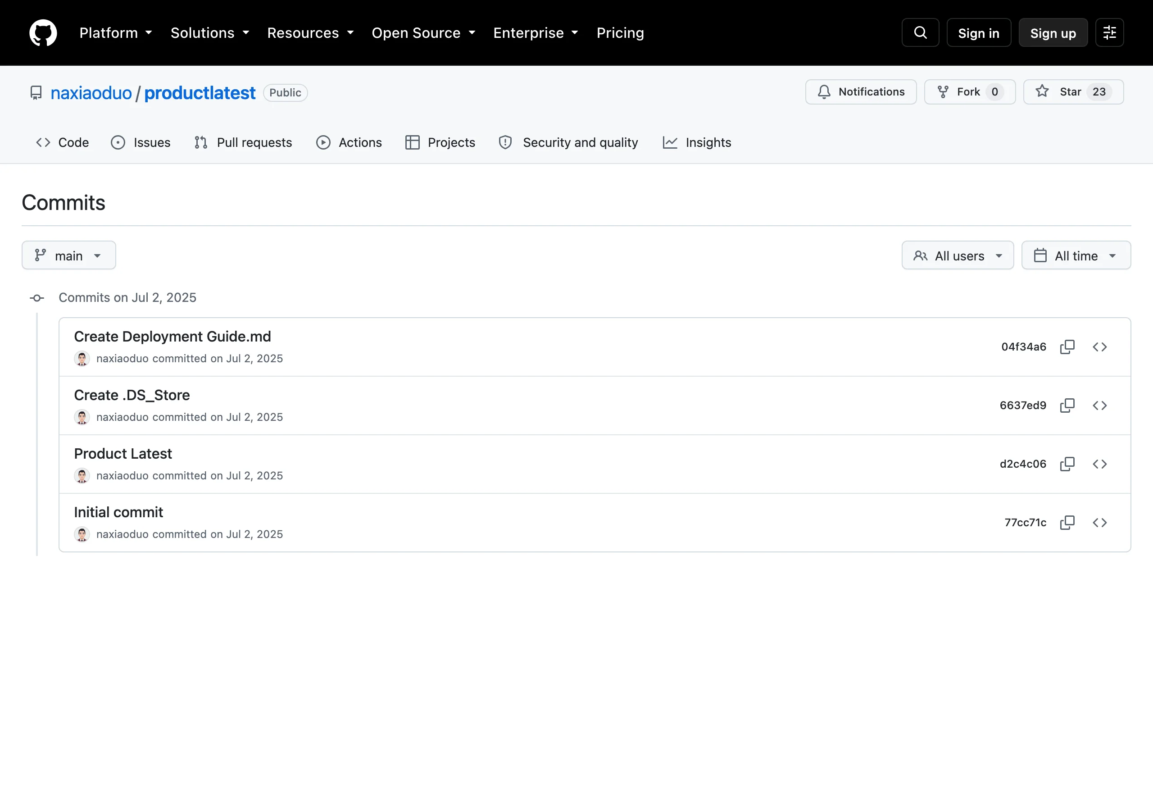Switch to the Issues tab
1153x811 pixels.
pos(141,143)
